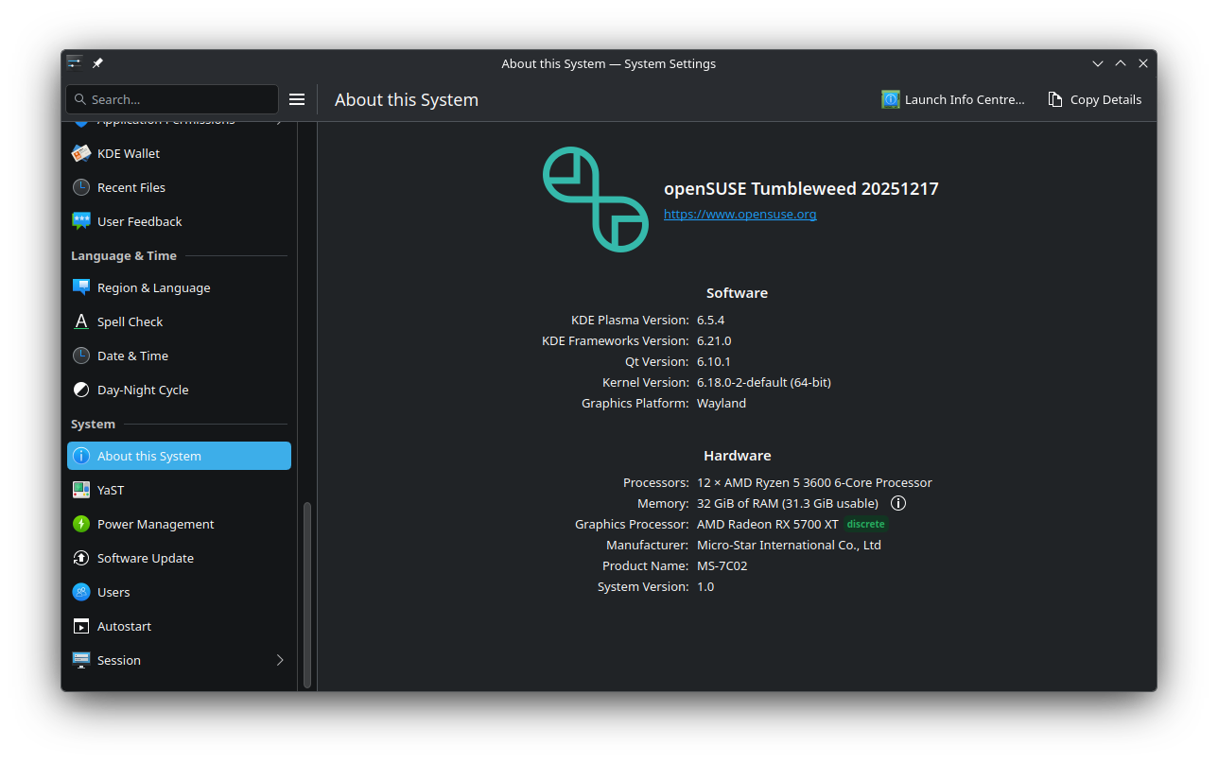Click the "Software" section heading
This screenshot has width=1218, height=764.
737,293
